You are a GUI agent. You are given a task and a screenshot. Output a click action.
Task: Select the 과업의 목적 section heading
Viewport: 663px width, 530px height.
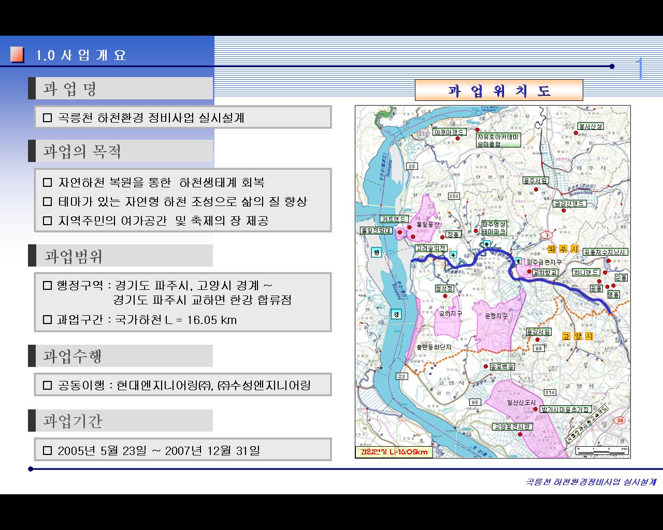[82, 152]
